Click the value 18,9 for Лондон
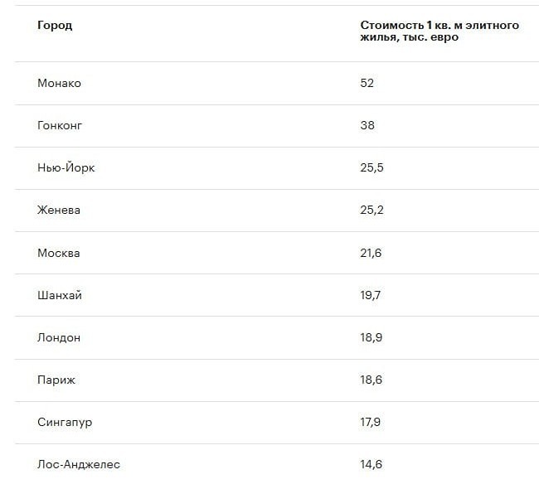The width and height of the screenshot is (539, 484). click(x=371, y=337)
